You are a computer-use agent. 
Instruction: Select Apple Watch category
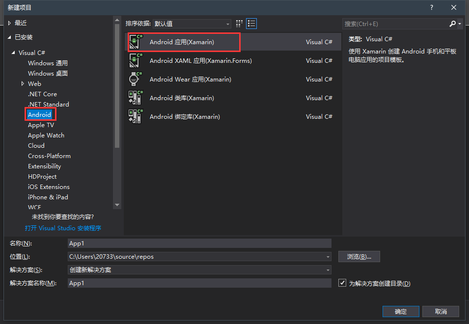(x=46, y=135)
